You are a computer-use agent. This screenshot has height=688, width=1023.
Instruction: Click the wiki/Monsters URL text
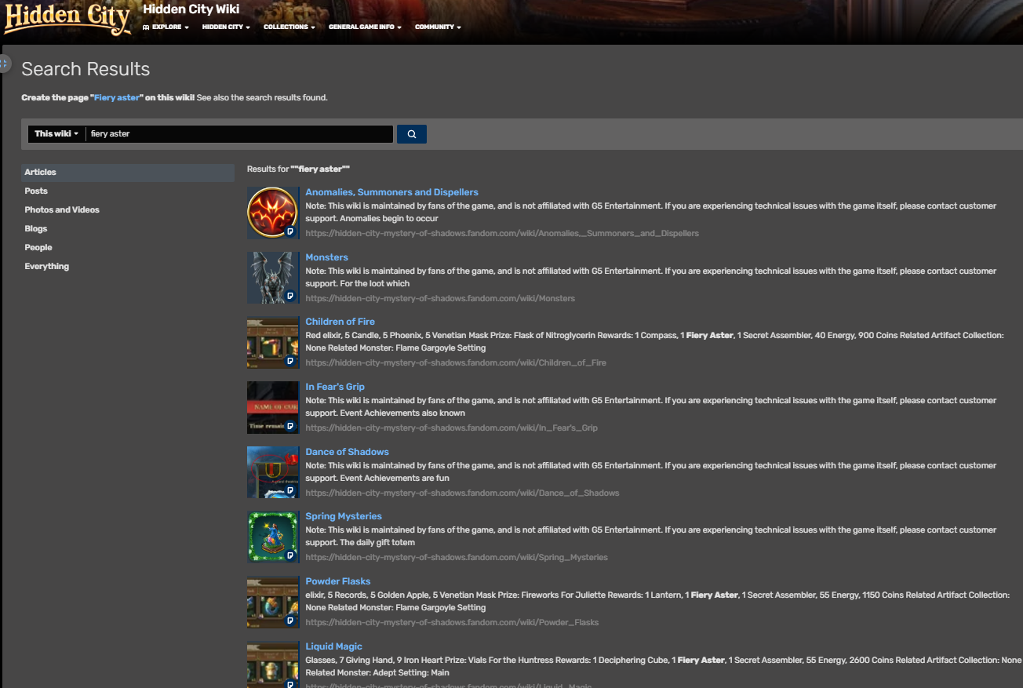click(x=440, y=299)
